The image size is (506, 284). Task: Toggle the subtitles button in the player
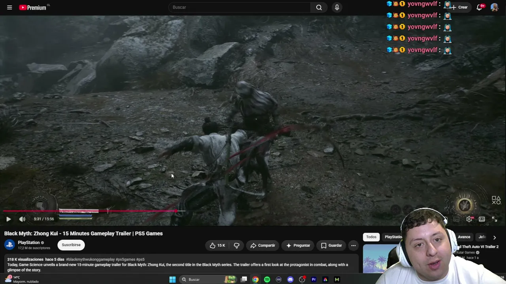[x=457, y=219]
